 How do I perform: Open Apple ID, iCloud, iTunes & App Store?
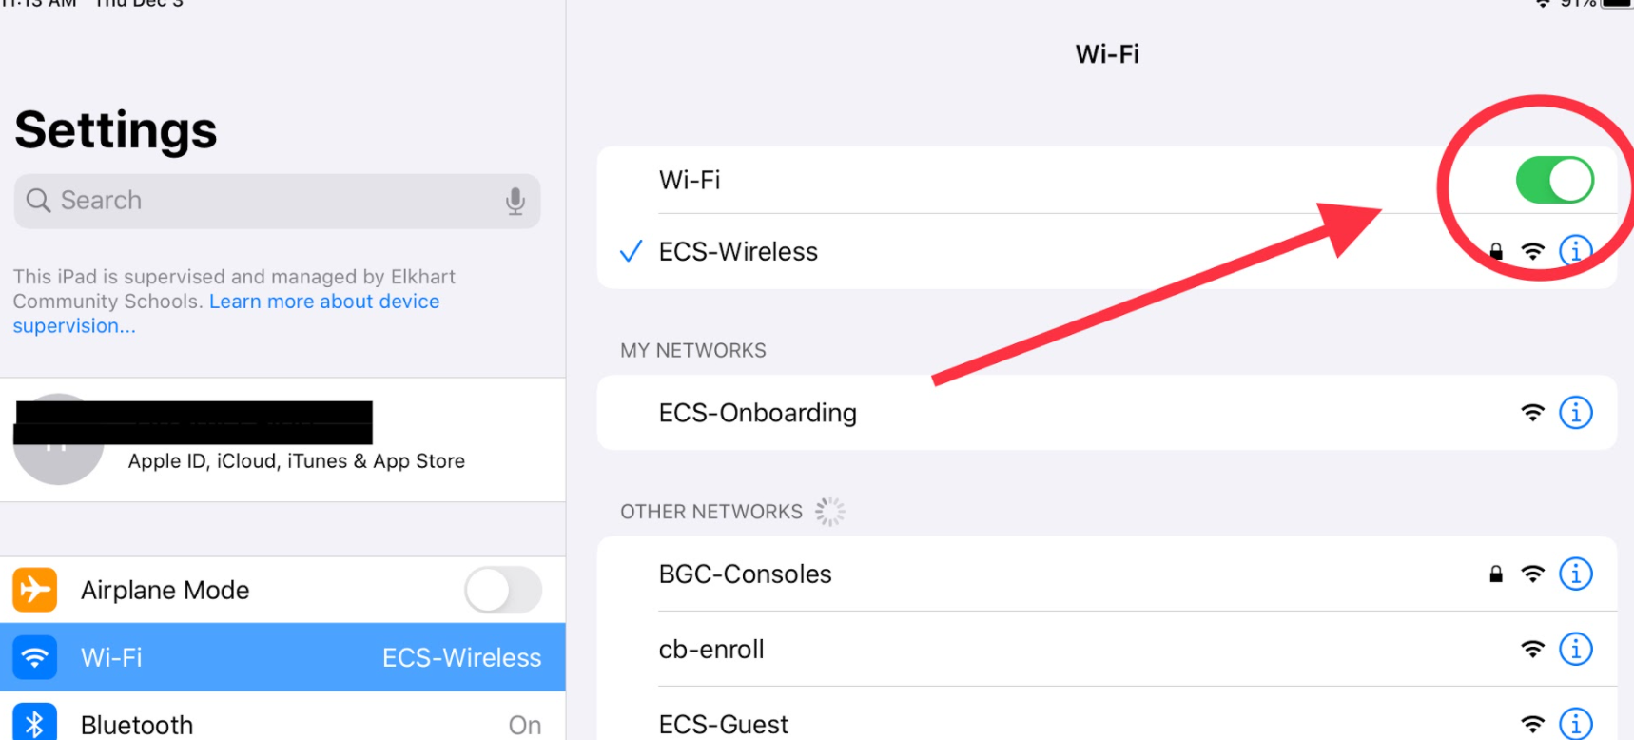click(282, 439)
